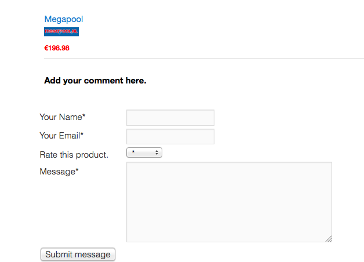Click the Message textarea resize handle
364x262 pixels.
[x=329, y=238]
